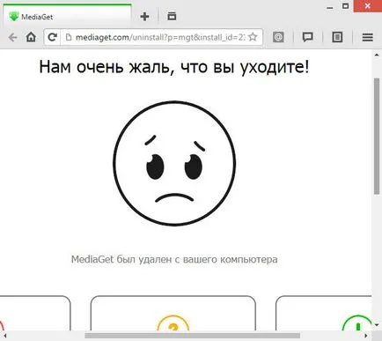Select the MediaGet tab
Screen dimensions: 382x341
pos(68,17)
